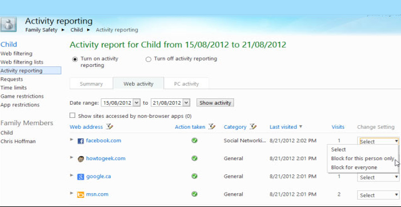Open end date 21/08/2012 dropdown

[x=187, y=103]
